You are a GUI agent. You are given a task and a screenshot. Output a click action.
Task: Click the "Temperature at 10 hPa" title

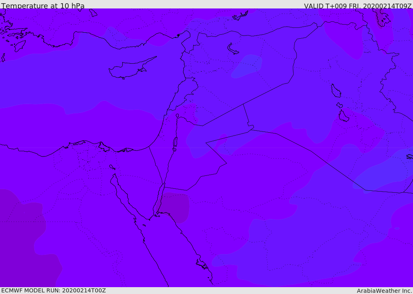coord(43,6)
